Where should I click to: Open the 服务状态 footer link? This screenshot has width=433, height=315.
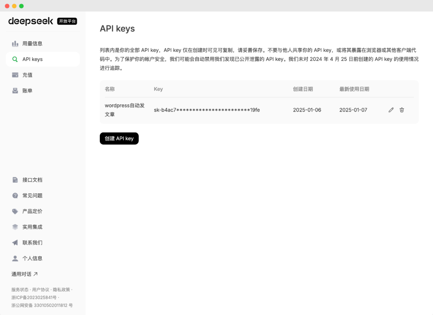click(x=20, y=290)
